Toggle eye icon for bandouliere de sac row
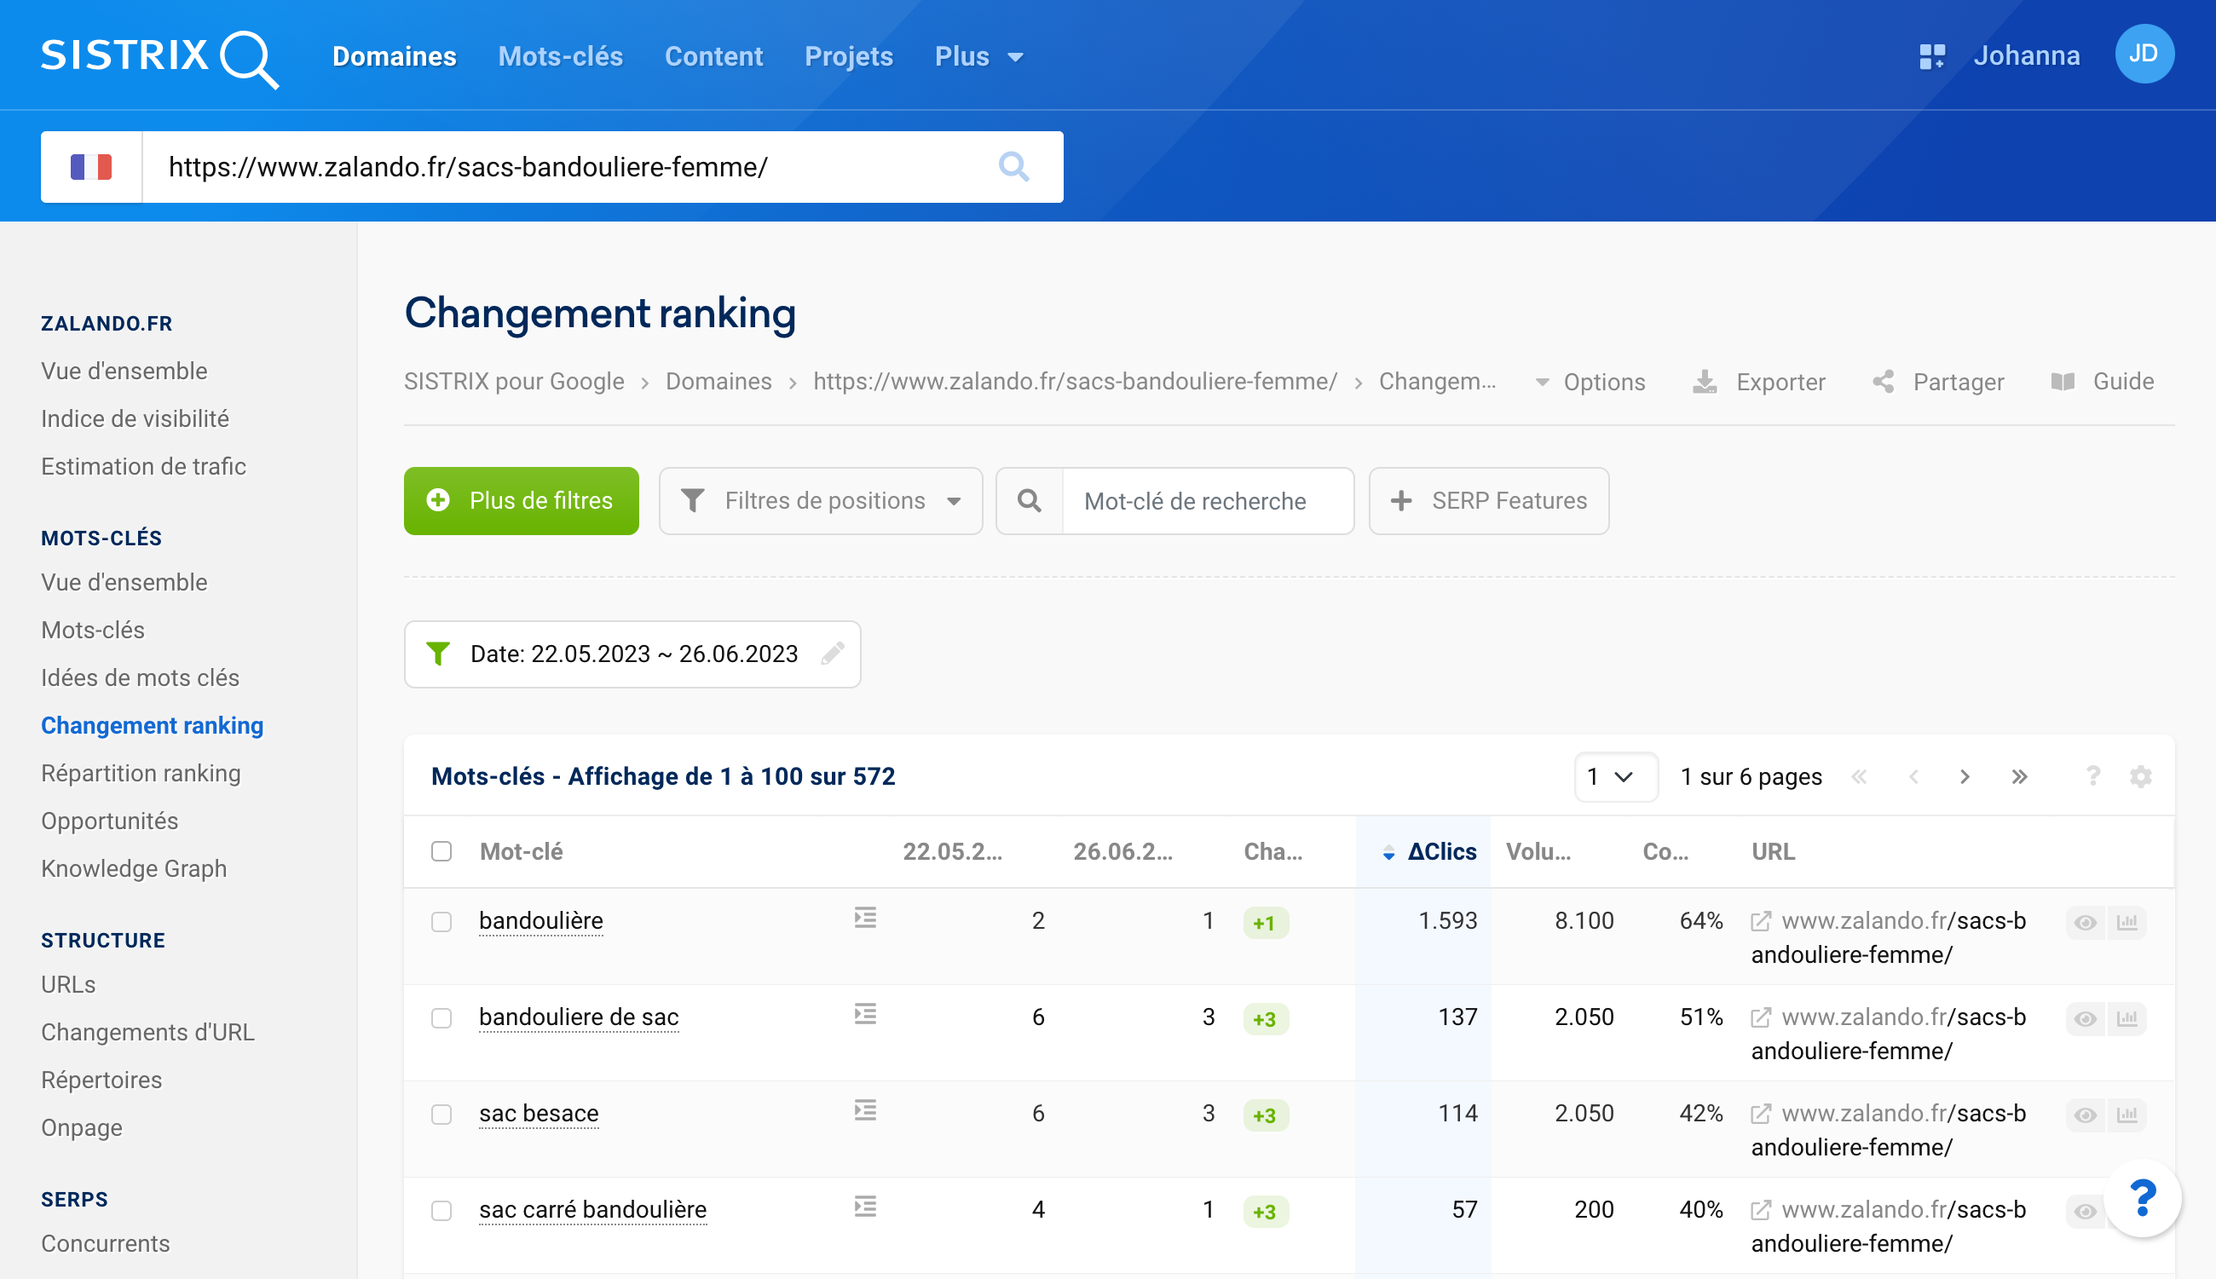The height and width of the screenshot is (1279, 2216). point(2085,1019)
